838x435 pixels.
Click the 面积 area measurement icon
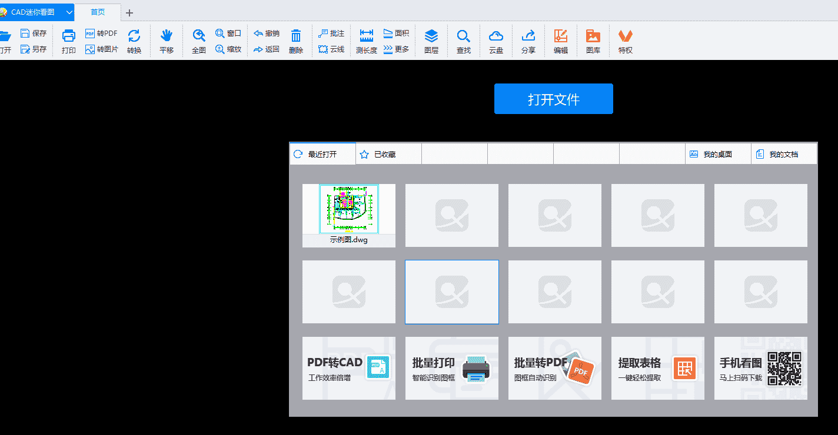[395, 34]
